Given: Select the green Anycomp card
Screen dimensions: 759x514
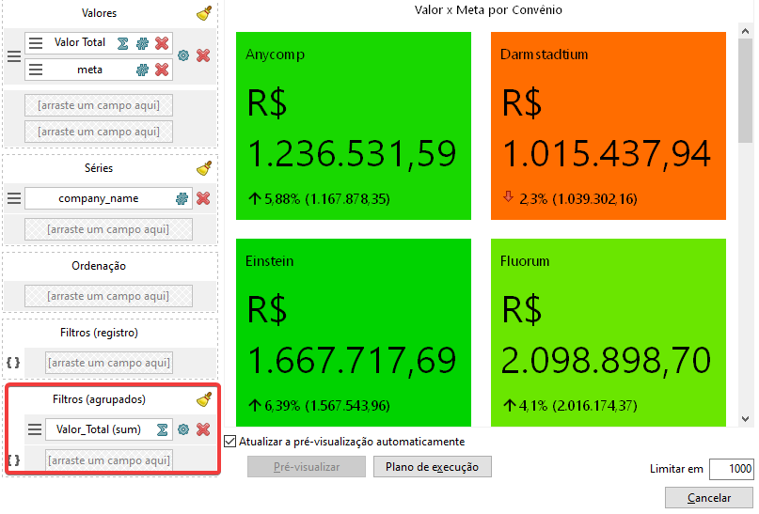Looking at the screenshot, I should tap(354, 126).
